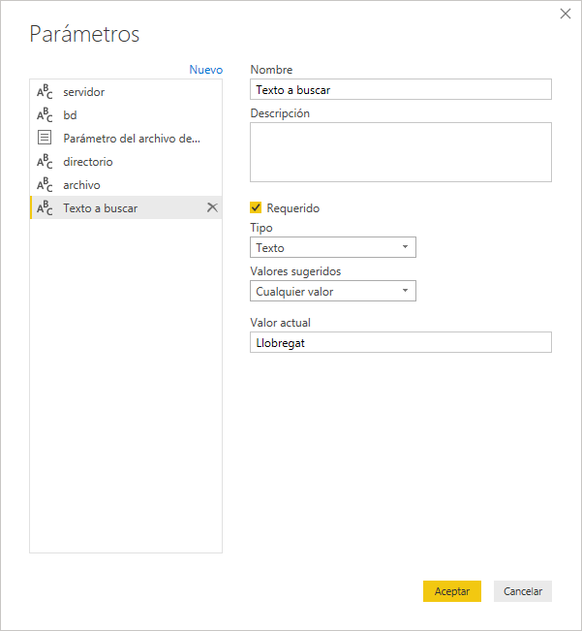
Task: Close the Parámetros dialog window
Action: [x=566, y=14]
